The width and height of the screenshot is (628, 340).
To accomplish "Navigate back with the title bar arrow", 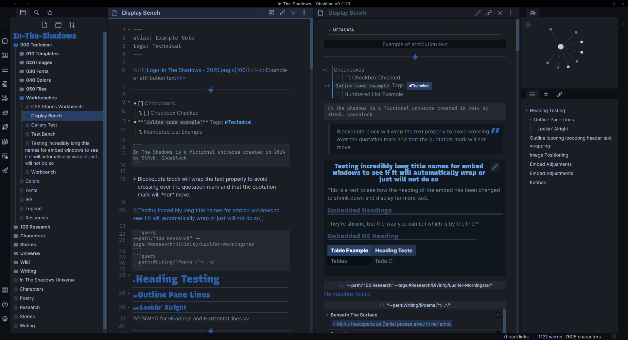I will [15, 4].
